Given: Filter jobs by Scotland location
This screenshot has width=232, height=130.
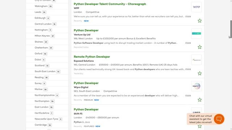Looking at the screenshot, I should point(40,65).
